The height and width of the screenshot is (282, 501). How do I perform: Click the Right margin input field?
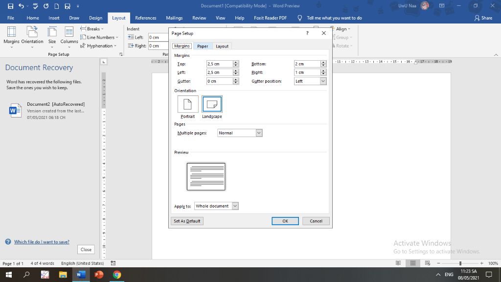tap(307, 72)
